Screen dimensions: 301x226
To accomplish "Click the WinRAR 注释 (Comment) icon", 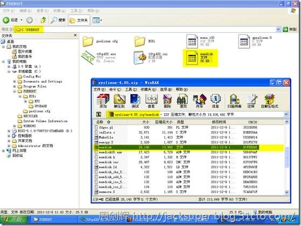I will tap(251, 101).
